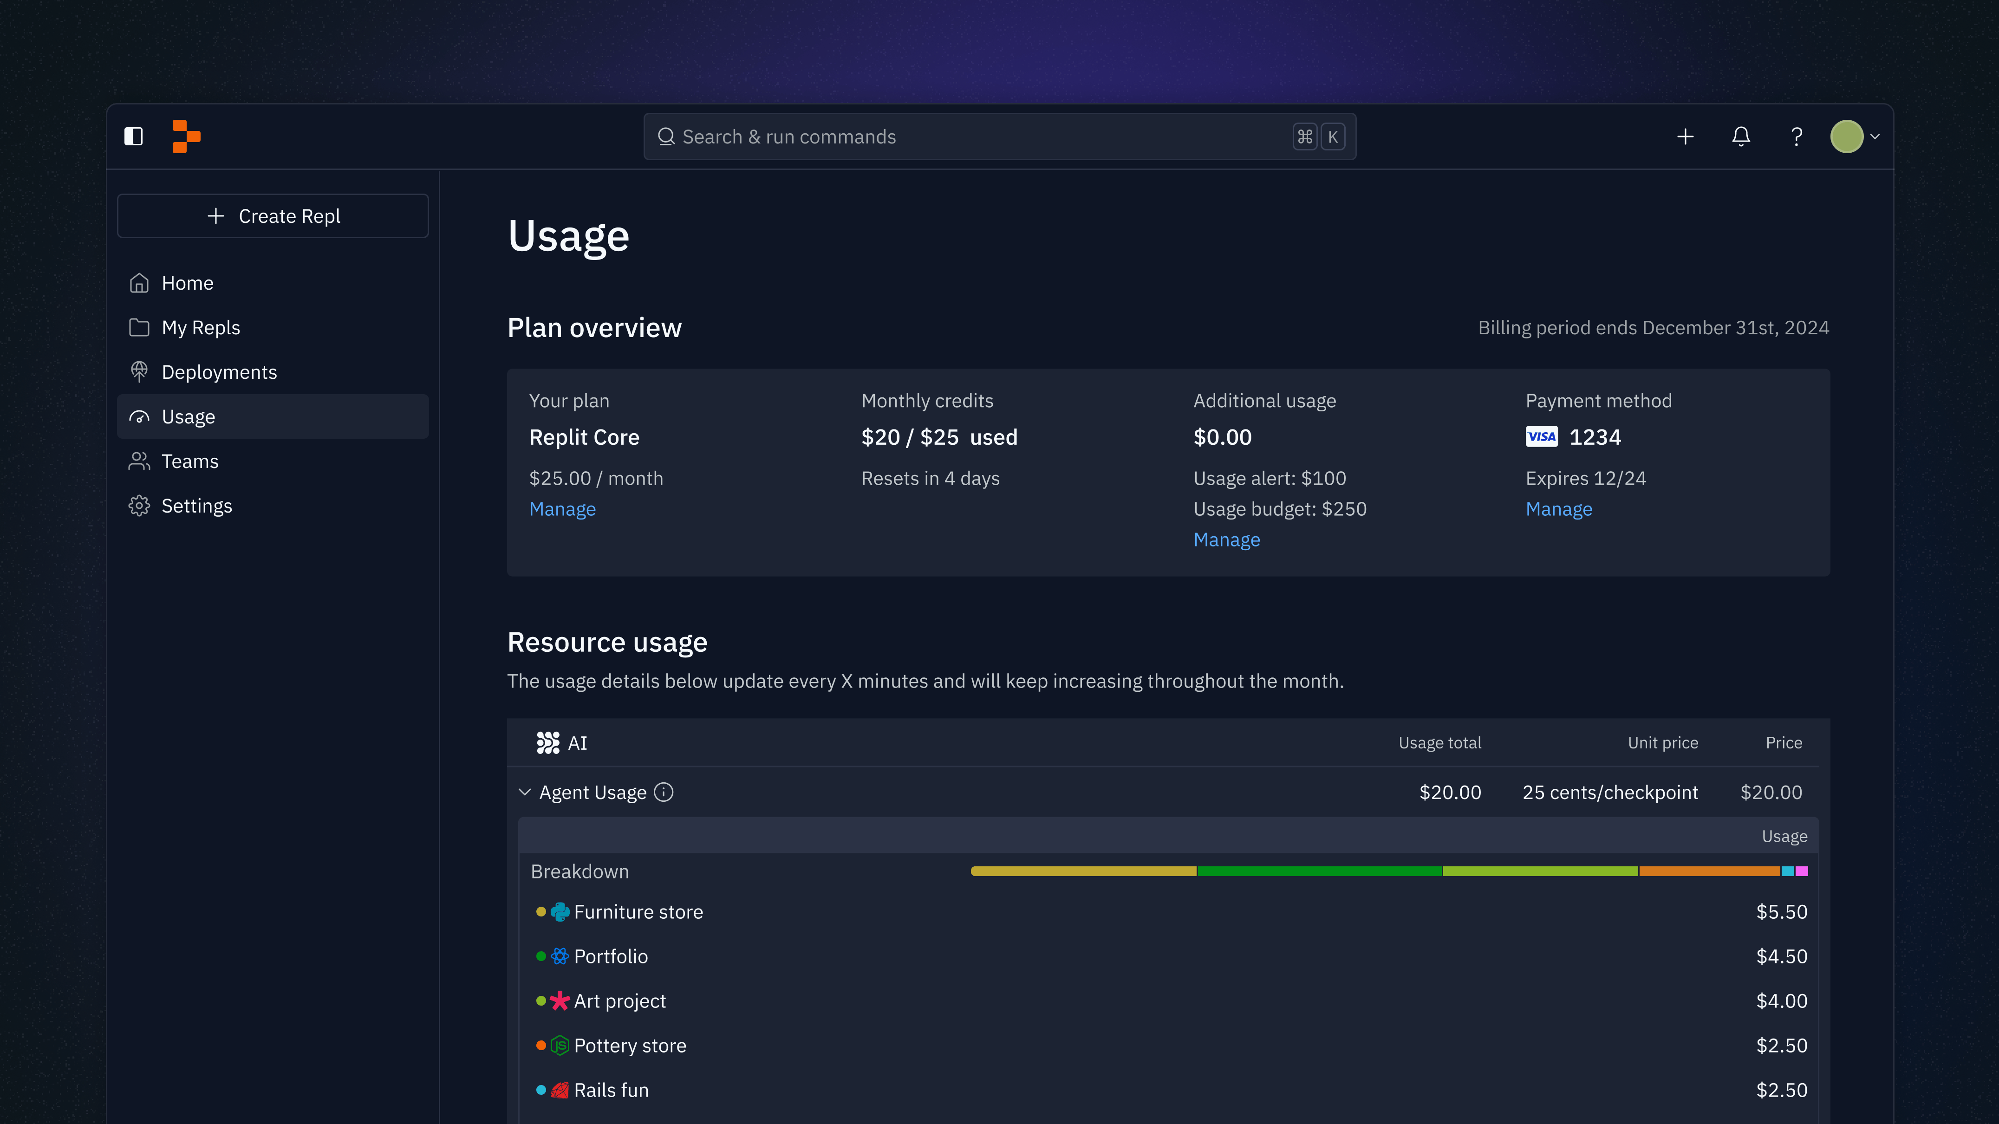The height and width of the screenshot is (1124, 1999).
Task: Click orange segment of breakdown bar
Action: (1709, 871)
